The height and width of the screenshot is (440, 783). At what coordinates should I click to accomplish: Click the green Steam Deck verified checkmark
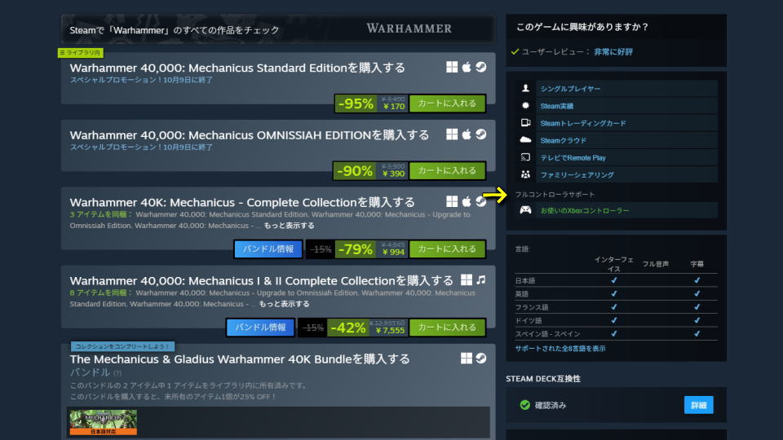coord(524,405)
